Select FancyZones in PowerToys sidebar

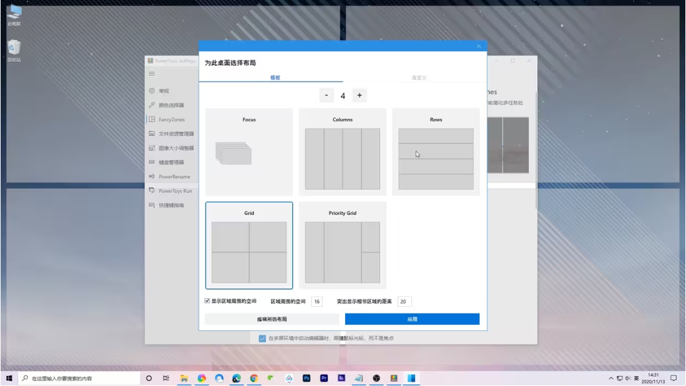(x=171, y=120)
